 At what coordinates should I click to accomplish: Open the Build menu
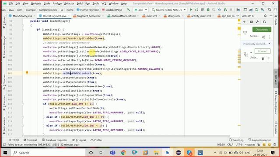(x=80, y=3)
